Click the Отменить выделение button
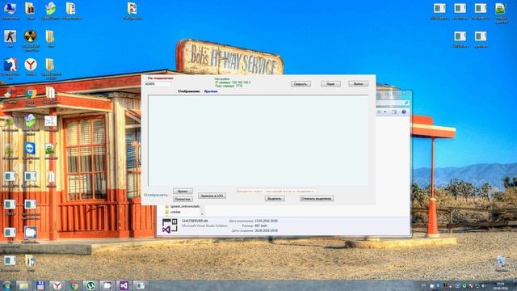The image size is (517, 291). point(317,199)
